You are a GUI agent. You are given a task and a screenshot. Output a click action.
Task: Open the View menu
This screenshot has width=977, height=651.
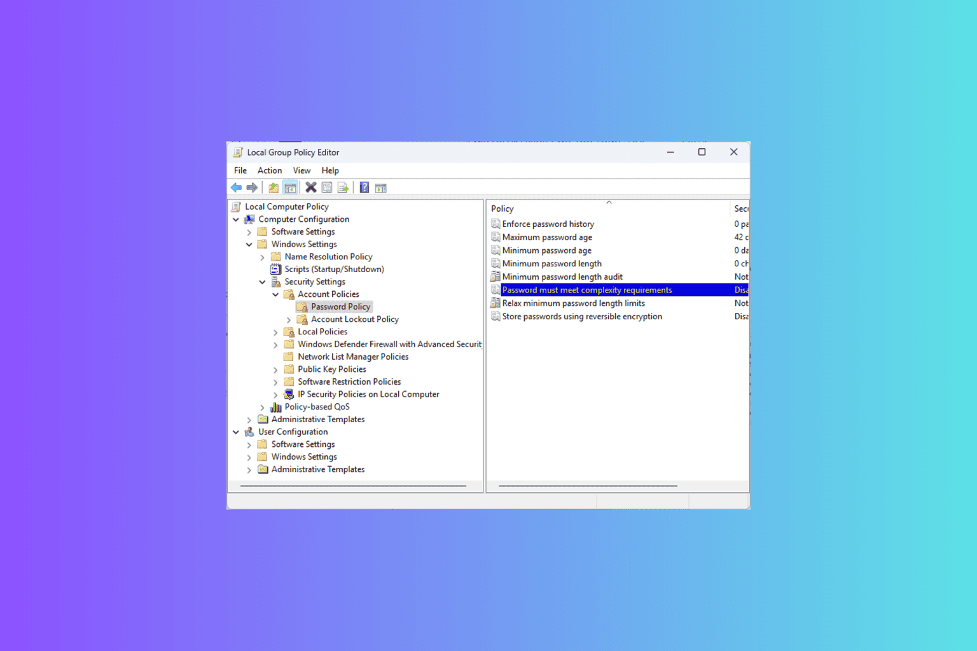tap(301, 170)
